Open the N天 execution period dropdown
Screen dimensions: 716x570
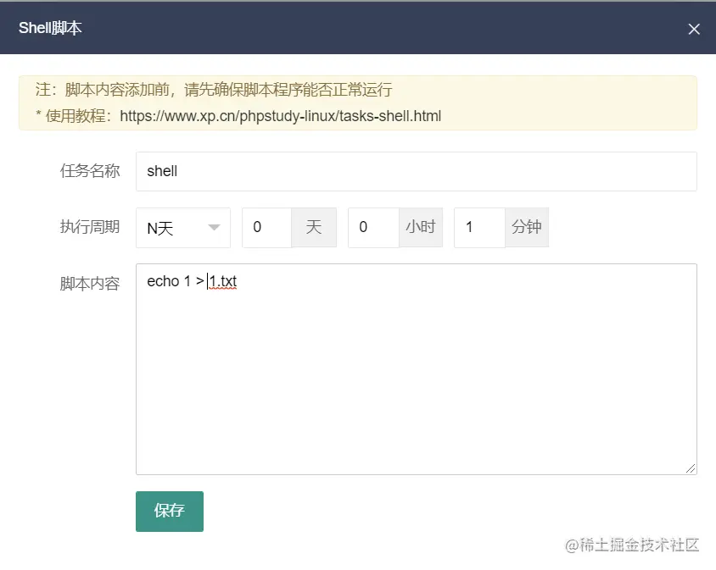tap(183, 228)
